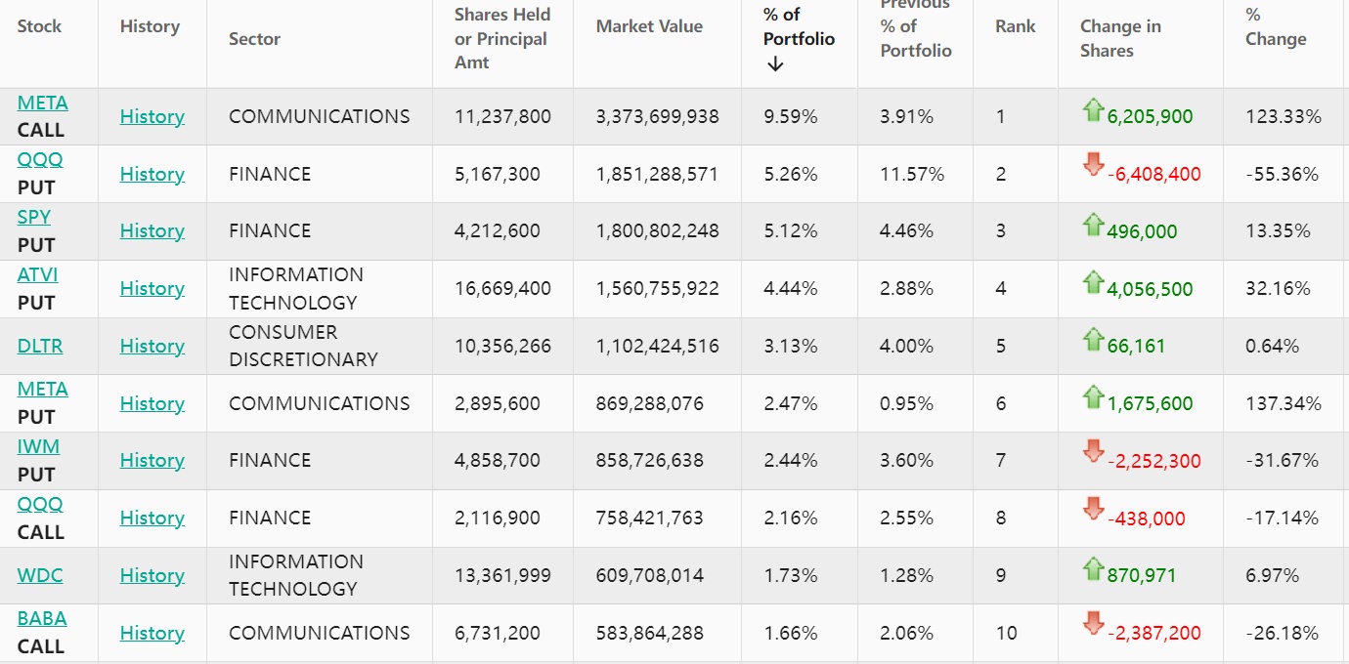Click red down arrow beside -2,252,300
The height and width of the screenshot is (664, 1349).
1093,453
